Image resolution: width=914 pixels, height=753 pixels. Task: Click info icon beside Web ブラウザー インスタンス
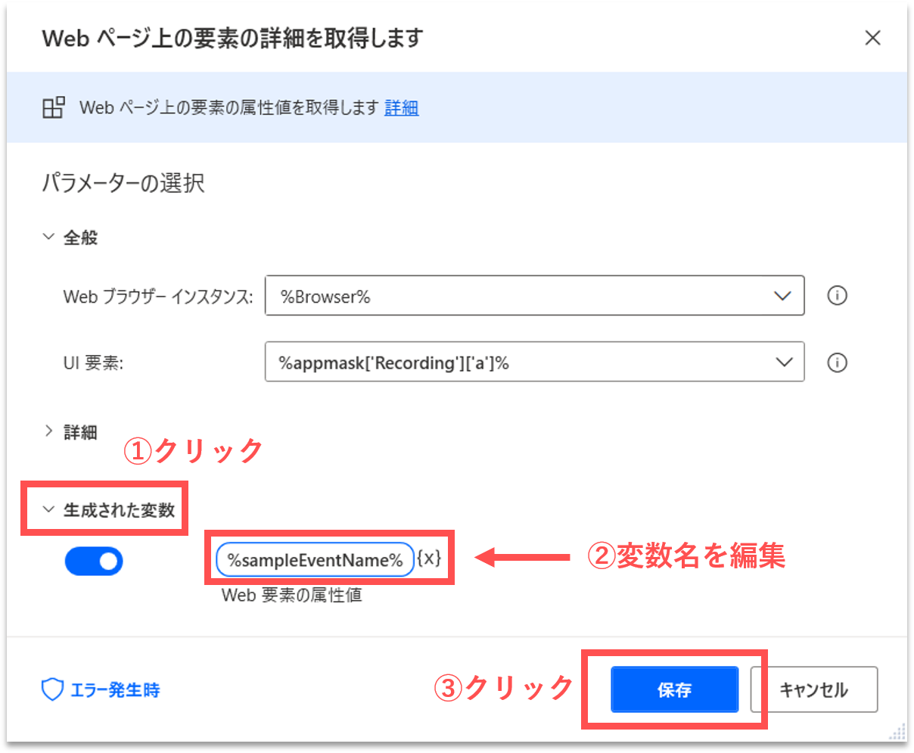pos(837,296)
